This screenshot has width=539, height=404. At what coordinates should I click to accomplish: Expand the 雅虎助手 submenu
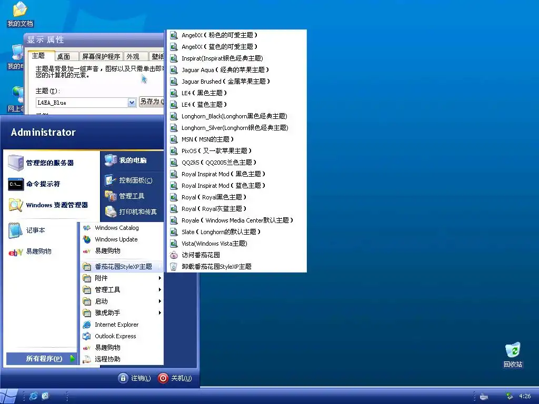click(122, 313)
